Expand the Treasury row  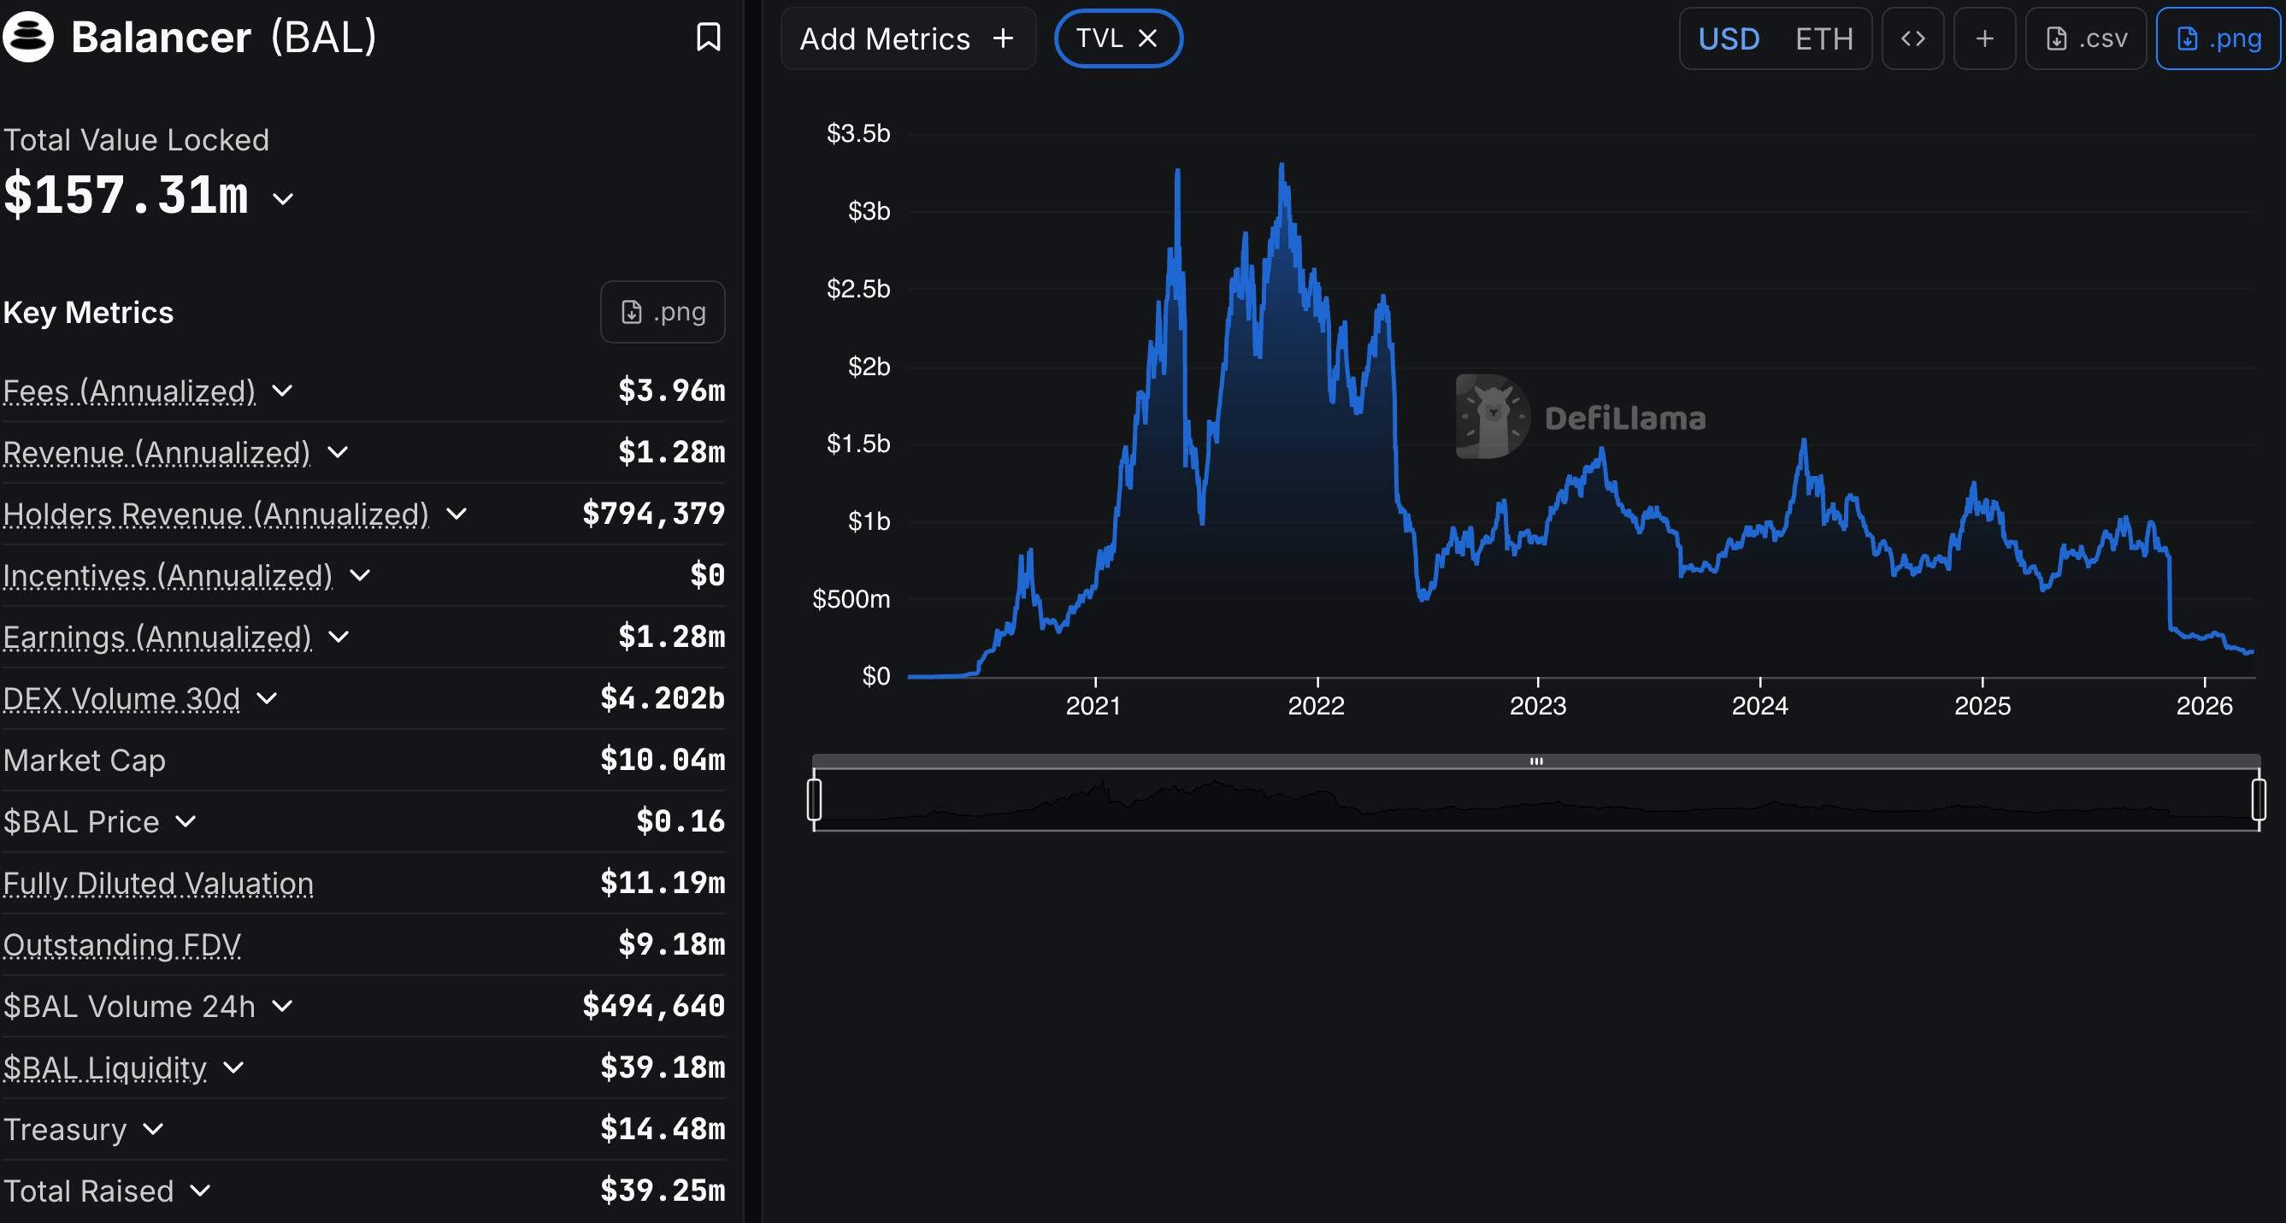click(x=153, y=1129)
